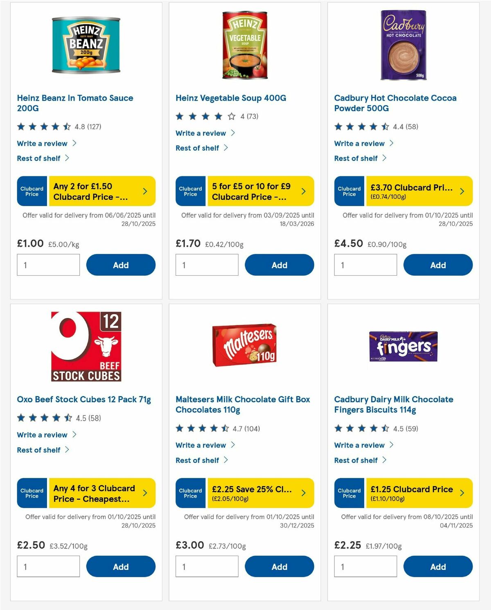Screen dimensions: 491x610
Task: Open the Oxo Beef Stock Cubes product title
Action: (x=84, y=399)
